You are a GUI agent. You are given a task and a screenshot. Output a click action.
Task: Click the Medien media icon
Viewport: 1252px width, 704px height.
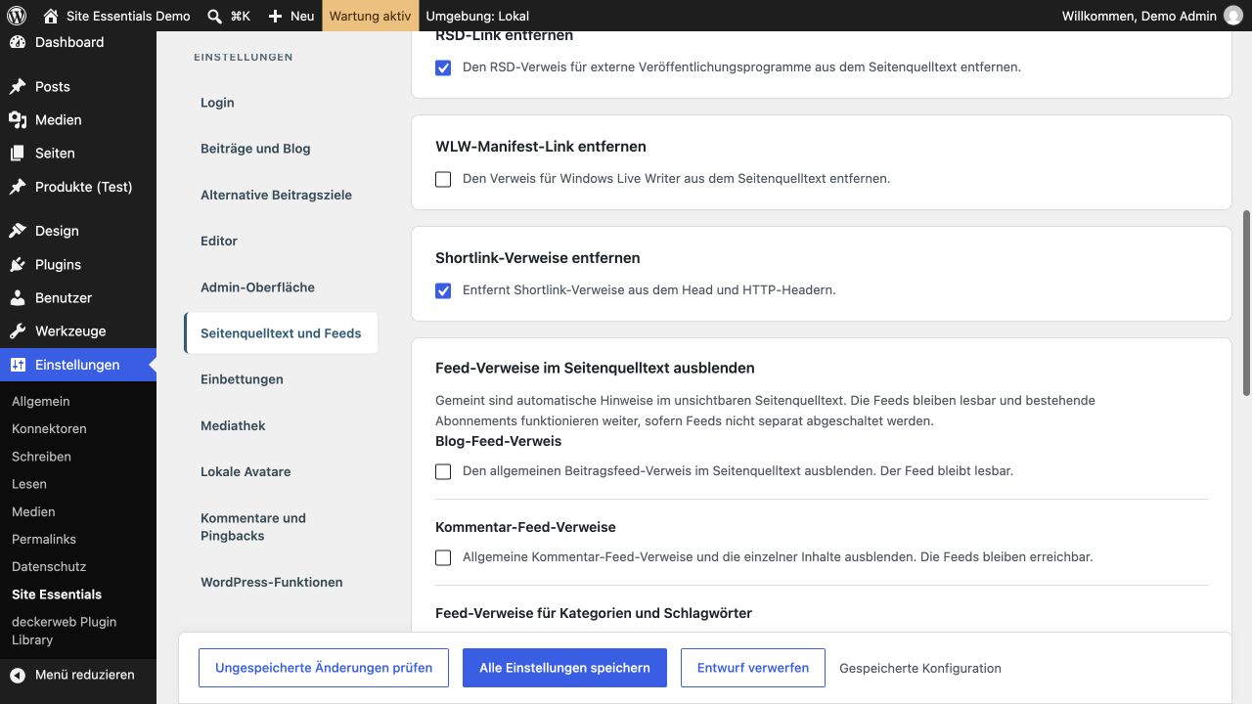point(18,119)
